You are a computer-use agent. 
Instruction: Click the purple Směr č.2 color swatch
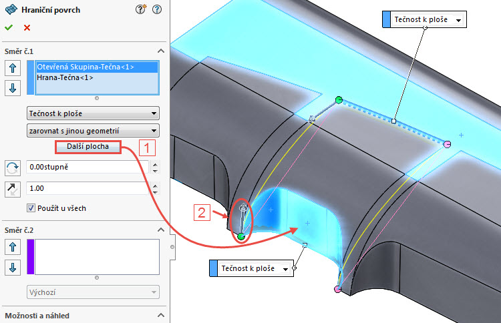tap(31, 257)
